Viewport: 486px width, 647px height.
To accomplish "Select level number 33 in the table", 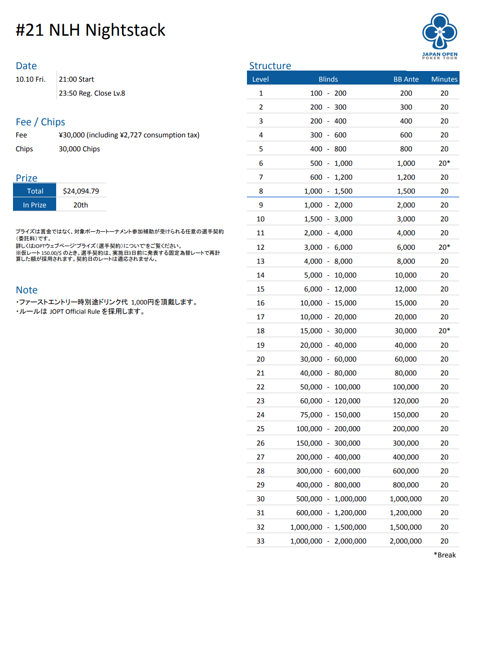I will [x=260, y=541].
